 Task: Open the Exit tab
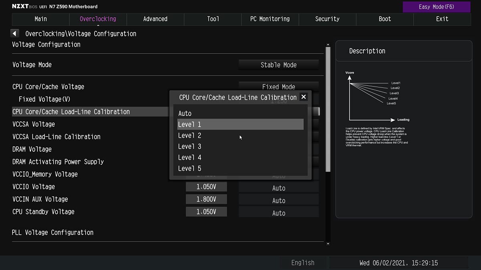tap(442, 19)
